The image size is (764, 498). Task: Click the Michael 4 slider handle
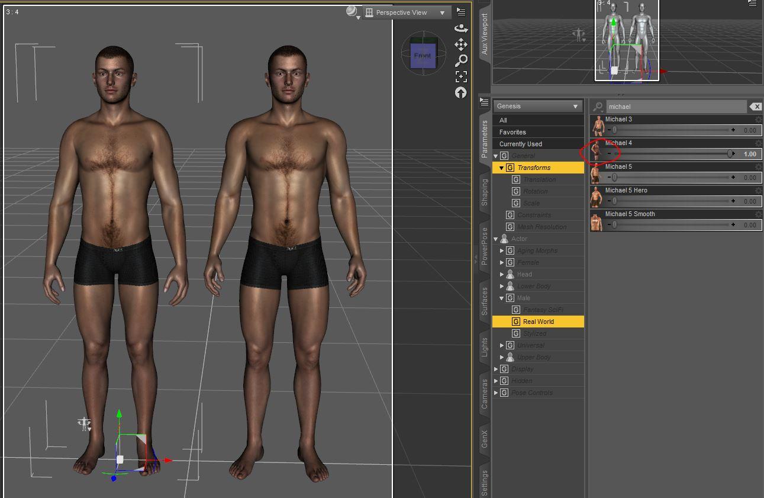730,153
